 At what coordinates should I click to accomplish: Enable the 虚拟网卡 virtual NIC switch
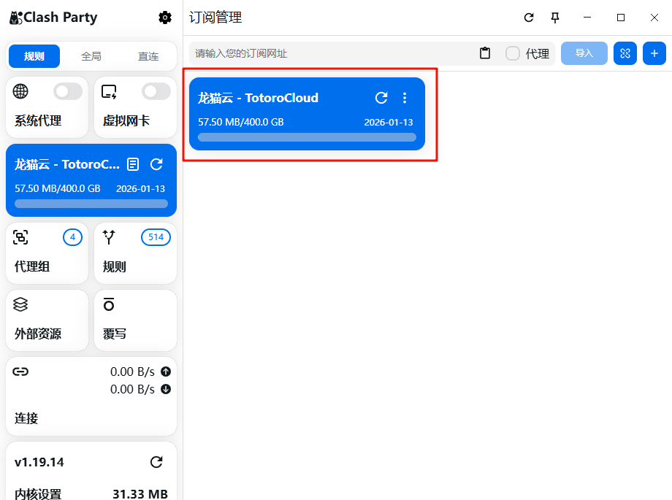(156, 91)
